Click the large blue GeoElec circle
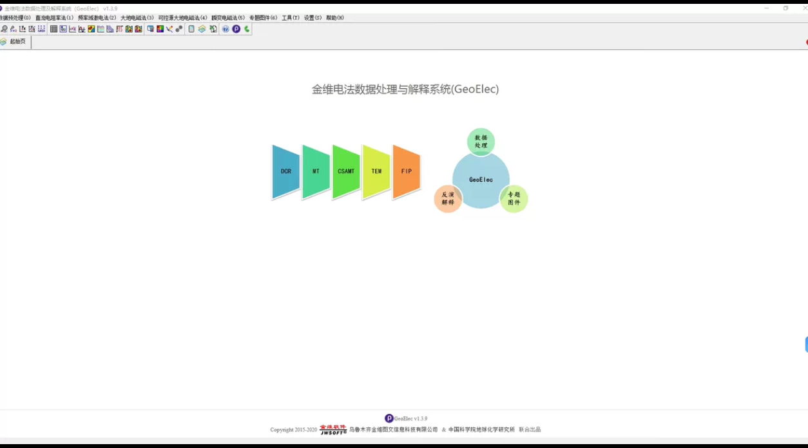Image resolution: width=808 pixels, height=448 pixels. tap(481, 180)
